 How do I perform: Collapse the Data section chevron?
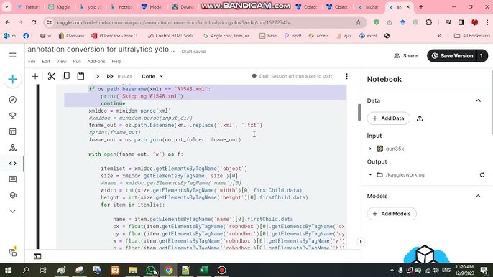point(478,100)
